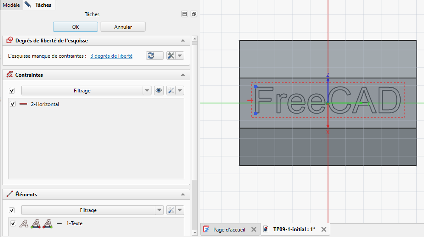The width and height of the screenshot is (424, 237).
Task: Click the task panel vertical scrollbar
Action: click(x=195, y=135)
